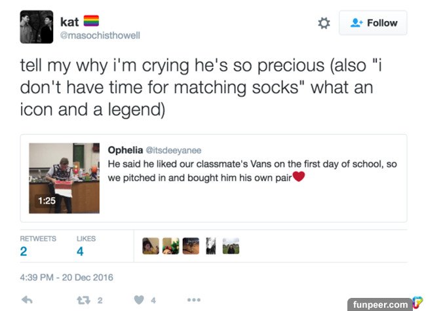Screen dimensions: 426x311
Task: Open the fifth liker's avatar
Action: 231,246
